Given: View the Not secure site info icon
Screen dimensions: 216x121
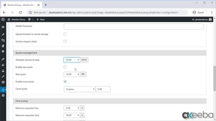Looking at the screenshot, I should 30,12.
